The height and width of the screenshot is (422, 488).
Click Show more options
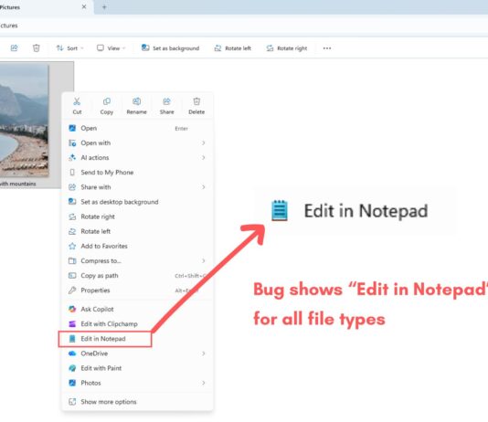137,402
